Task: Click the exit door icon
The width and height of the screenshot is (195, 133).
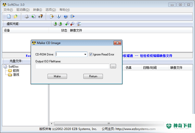Action: point(72,17)
